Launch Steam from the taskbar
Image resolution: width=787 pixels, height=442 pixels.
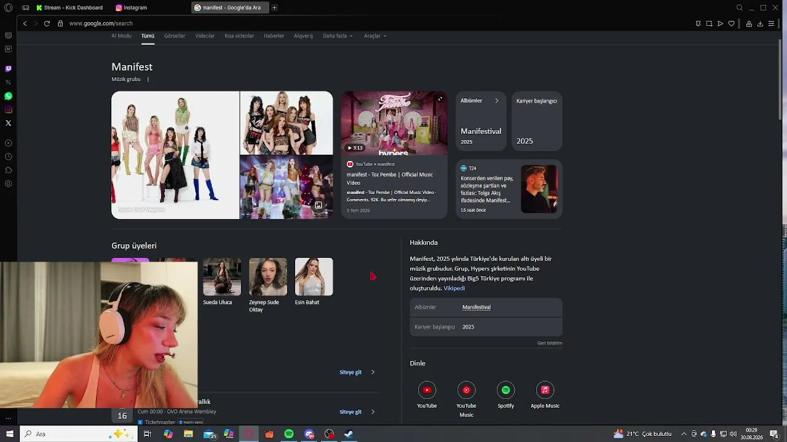348,434
